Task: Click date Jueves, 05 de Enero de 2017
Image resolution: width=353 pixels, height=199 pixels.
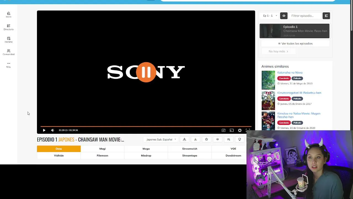Action: click(296, 104)
